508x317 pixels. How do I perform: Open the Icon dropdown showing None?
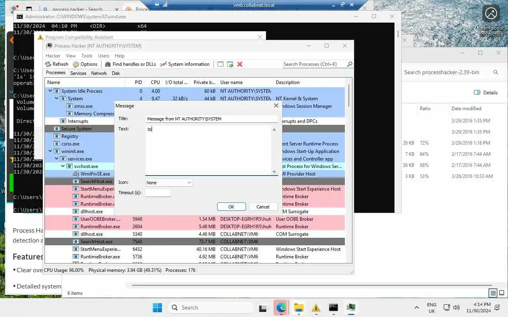pos(169,183)
